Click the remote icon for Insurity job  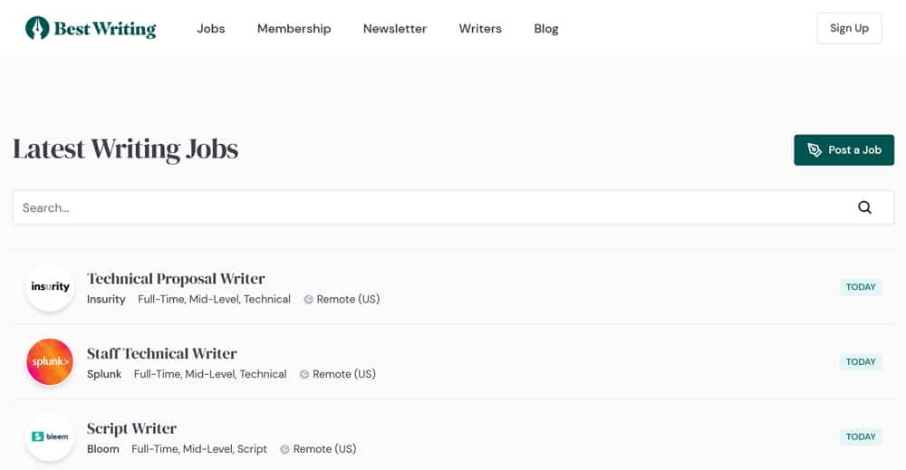[x=308, y=300]
